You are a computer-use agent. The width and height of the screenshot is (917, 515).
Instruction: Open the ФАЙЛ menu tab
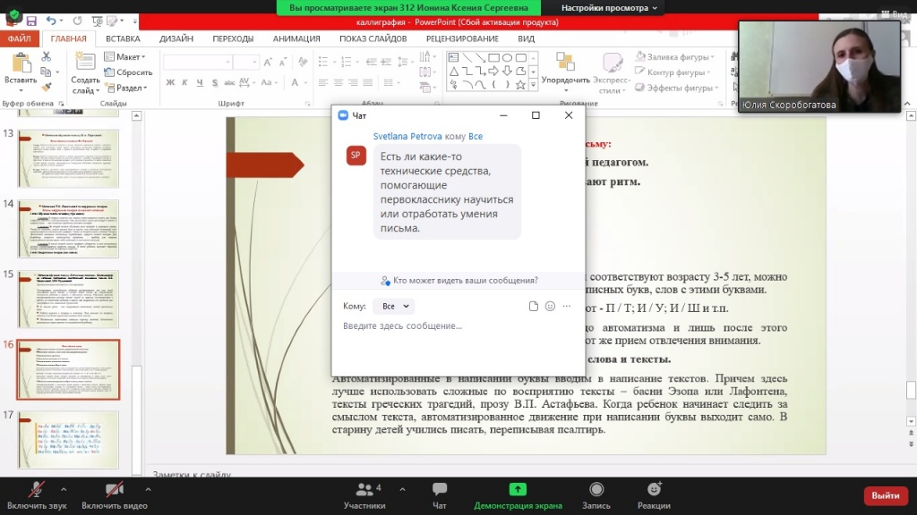pyautogui.click(x=20, y=38)
